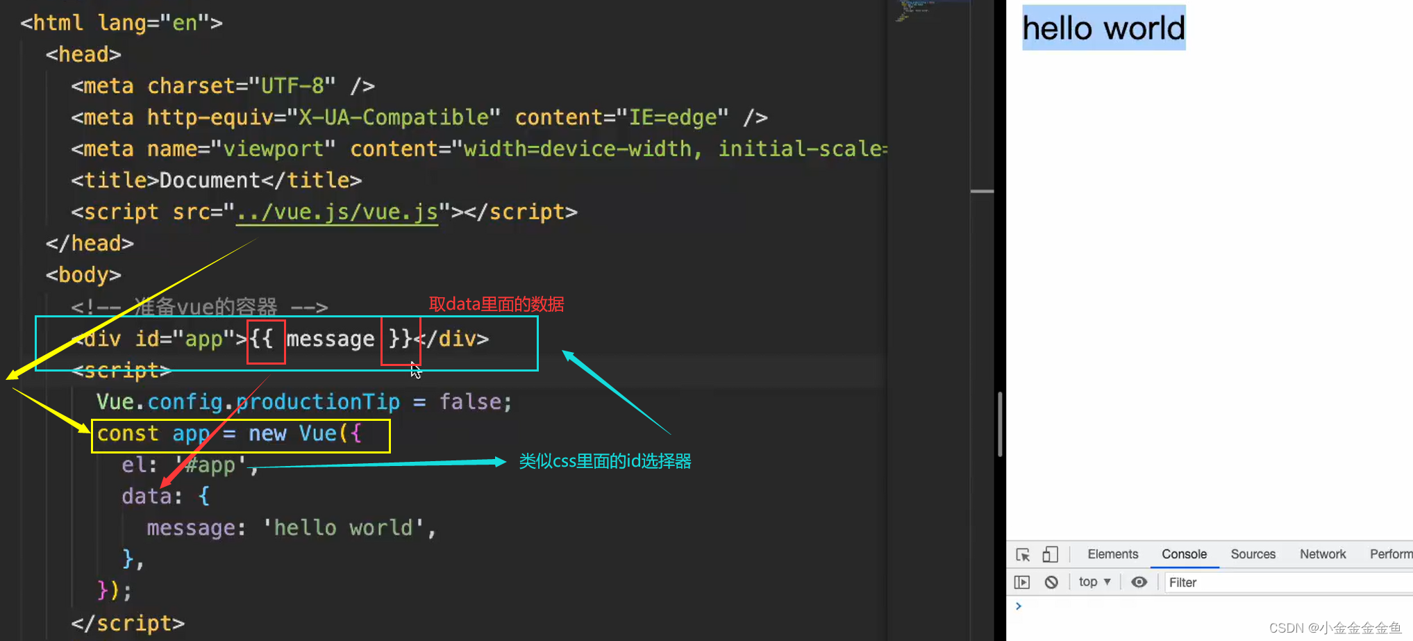1413x641 pixels.
Task: Click the message: 'hello world' line
Action: (292, 528)
